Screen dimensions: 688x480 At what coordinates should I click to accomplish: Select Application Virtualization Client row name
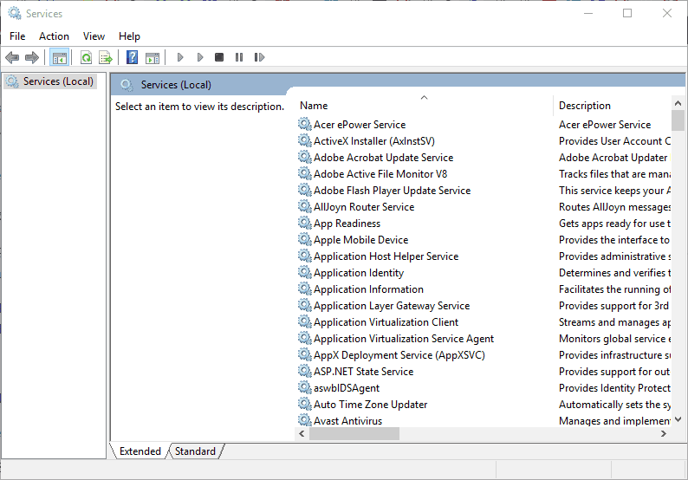click(x=386, y=322)
